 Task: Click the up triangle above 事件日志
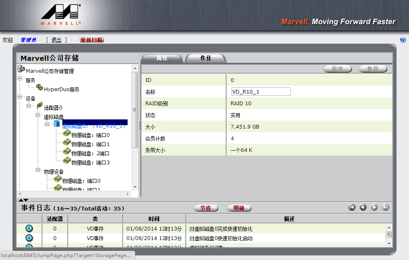coord(21,200)
